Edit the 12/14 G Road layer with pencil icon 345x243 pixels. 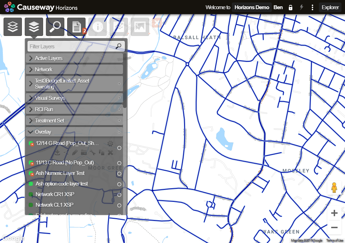coord(75,152)
